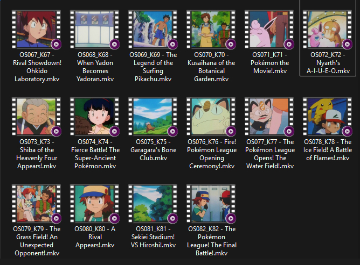The image size is (360, 265).
Task: Select the OS074_K74 Super-Ancient Pokémon thumbnail
Action: [95, 116]
